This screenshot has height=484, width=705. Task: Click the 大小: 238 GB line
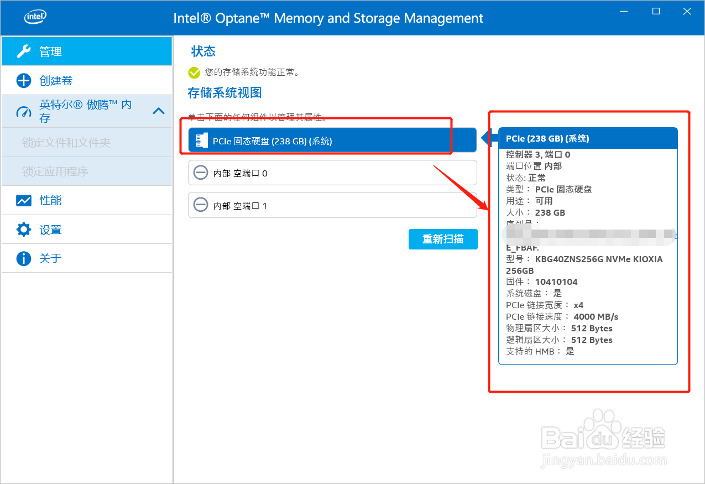click(535, 212)
